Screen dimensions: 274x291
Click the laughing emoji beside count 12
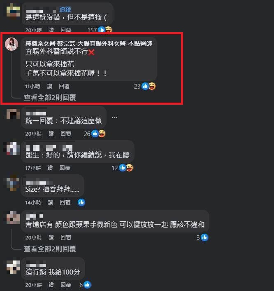pos(130,168)
